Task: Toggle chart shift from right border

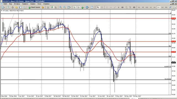Action: click(78, 7)
